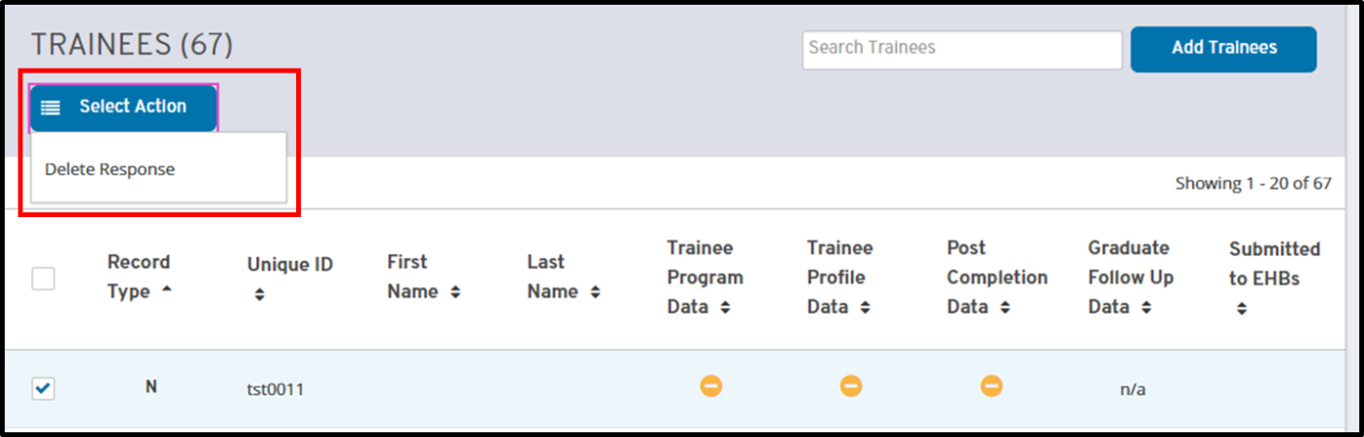1364x437 pixels.
Task: Sort by Trainee Program Data header arrows
Action: point(725,308)
